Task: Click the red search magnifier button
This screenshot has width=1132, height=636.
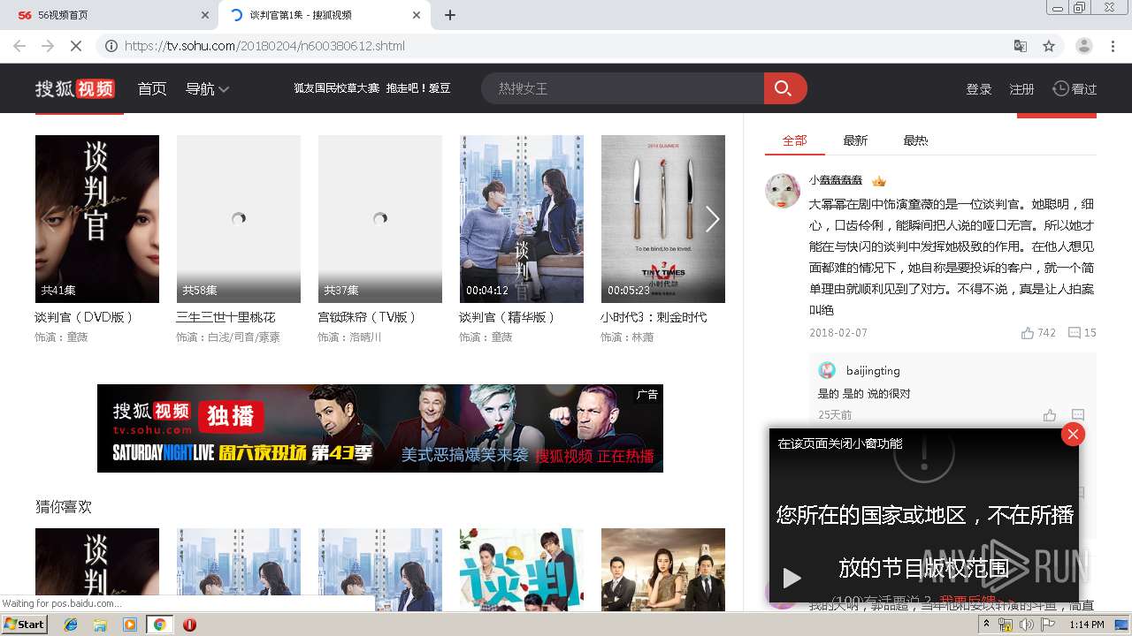Action: coord(784,88)
